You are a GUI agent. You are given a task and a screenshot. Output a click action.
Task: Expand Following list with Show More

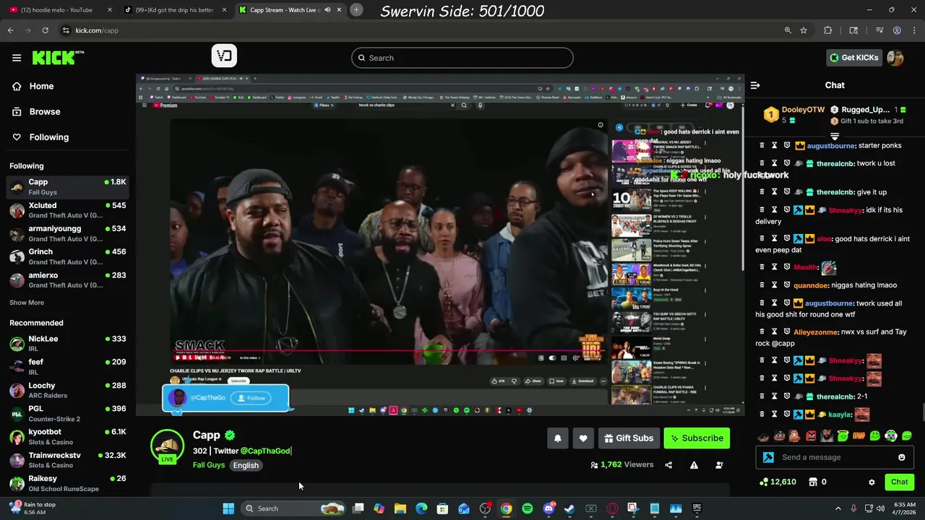pyautogui.click(x=27, y=303)
